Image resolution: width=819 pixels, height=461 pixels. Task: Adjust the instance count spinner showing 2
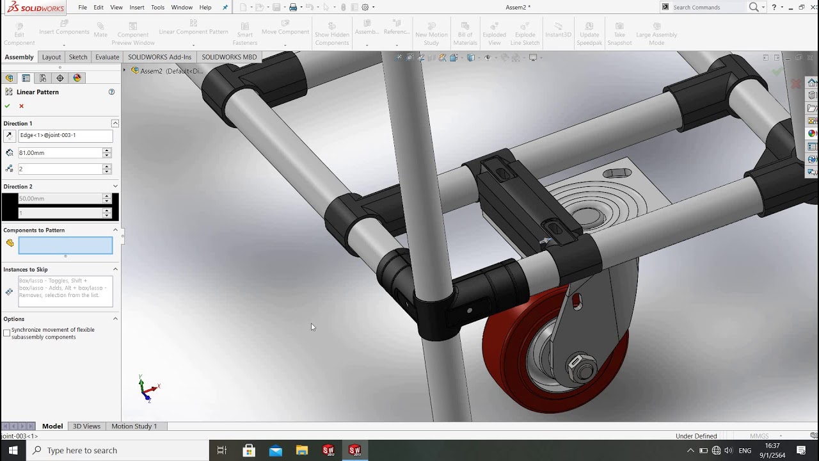tap(107, 169)
